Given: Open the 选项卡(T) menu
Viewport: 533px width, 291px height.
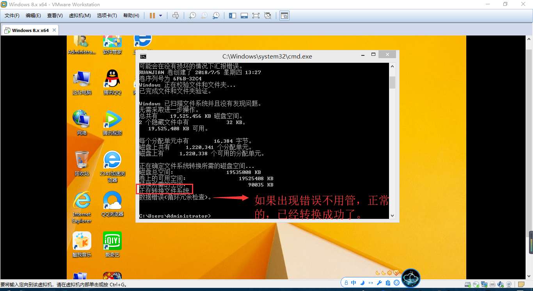Looking at the screenshot, I should pos(107,16).
